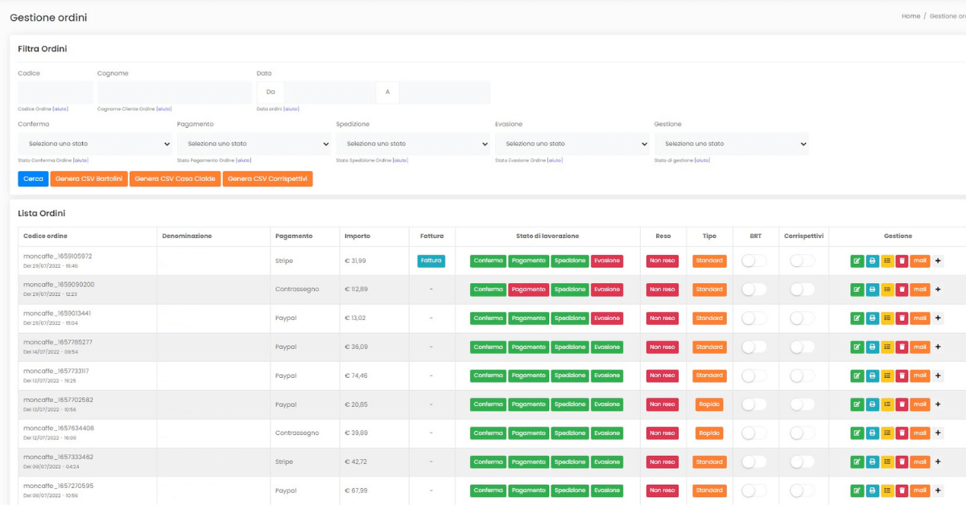Viewport: 966px width, 505px height.
Task: Click Rapido type badge for order moncaffe_1657702582
Action: (x=709, y=404)
